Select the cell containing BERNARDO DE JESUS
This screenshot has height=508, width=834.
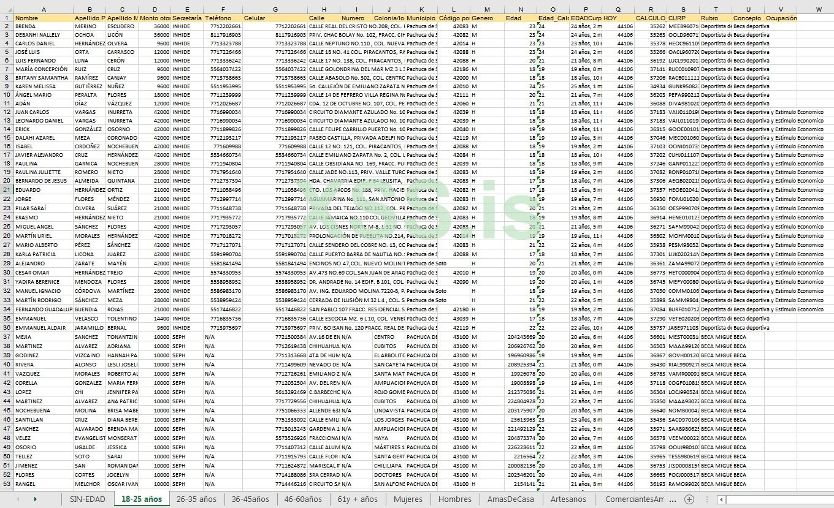point(44,181)
